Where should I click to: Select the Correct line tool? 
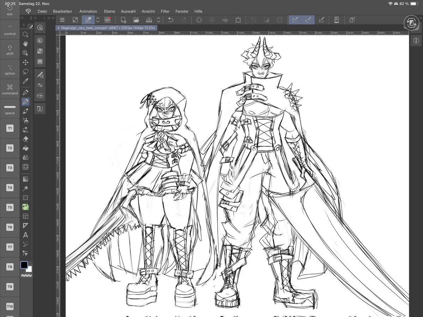click(25, 254)
